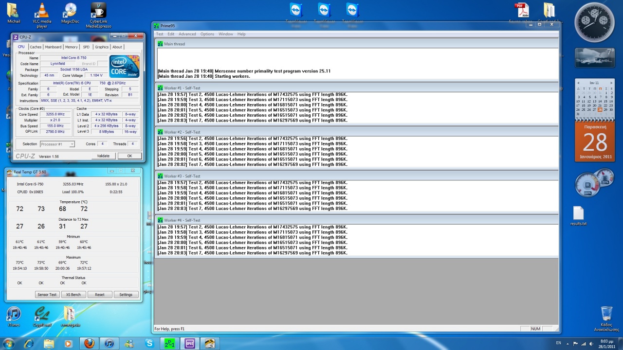Show hidden system tray icons
The height and width of the screenshot is (350, 623).
(568, 343)
